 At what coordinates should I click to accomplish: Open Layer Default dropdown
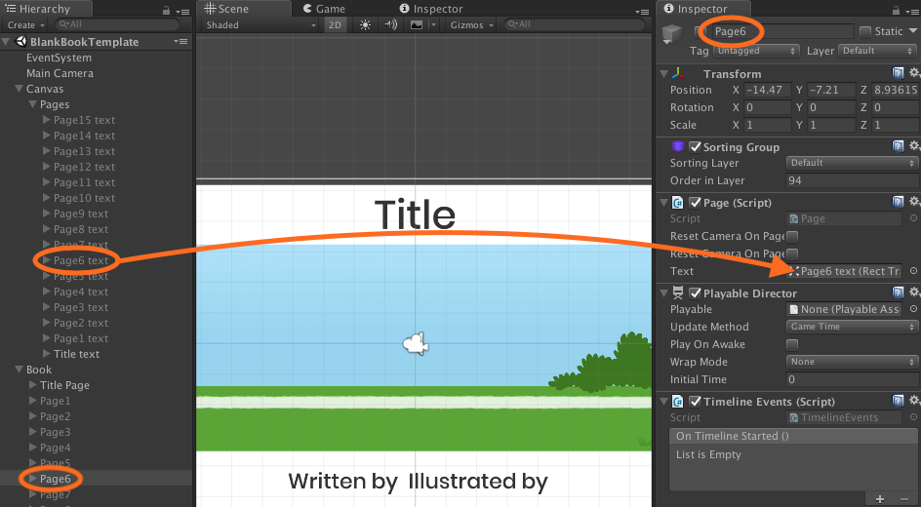[879, 51]
